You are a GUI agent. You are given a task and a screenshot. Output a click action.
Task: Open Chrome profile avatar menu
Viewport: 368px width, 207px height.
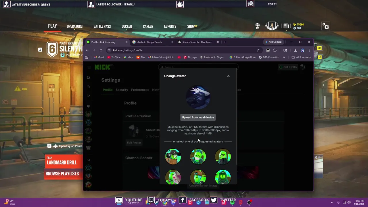tap(302, 50)
